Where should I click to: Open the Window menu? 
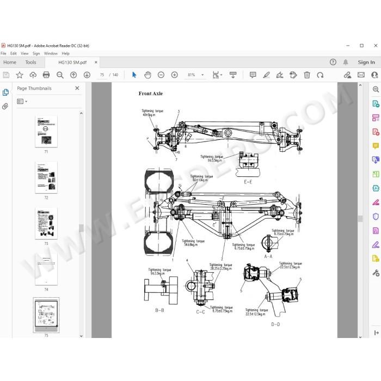pos(51,53)
